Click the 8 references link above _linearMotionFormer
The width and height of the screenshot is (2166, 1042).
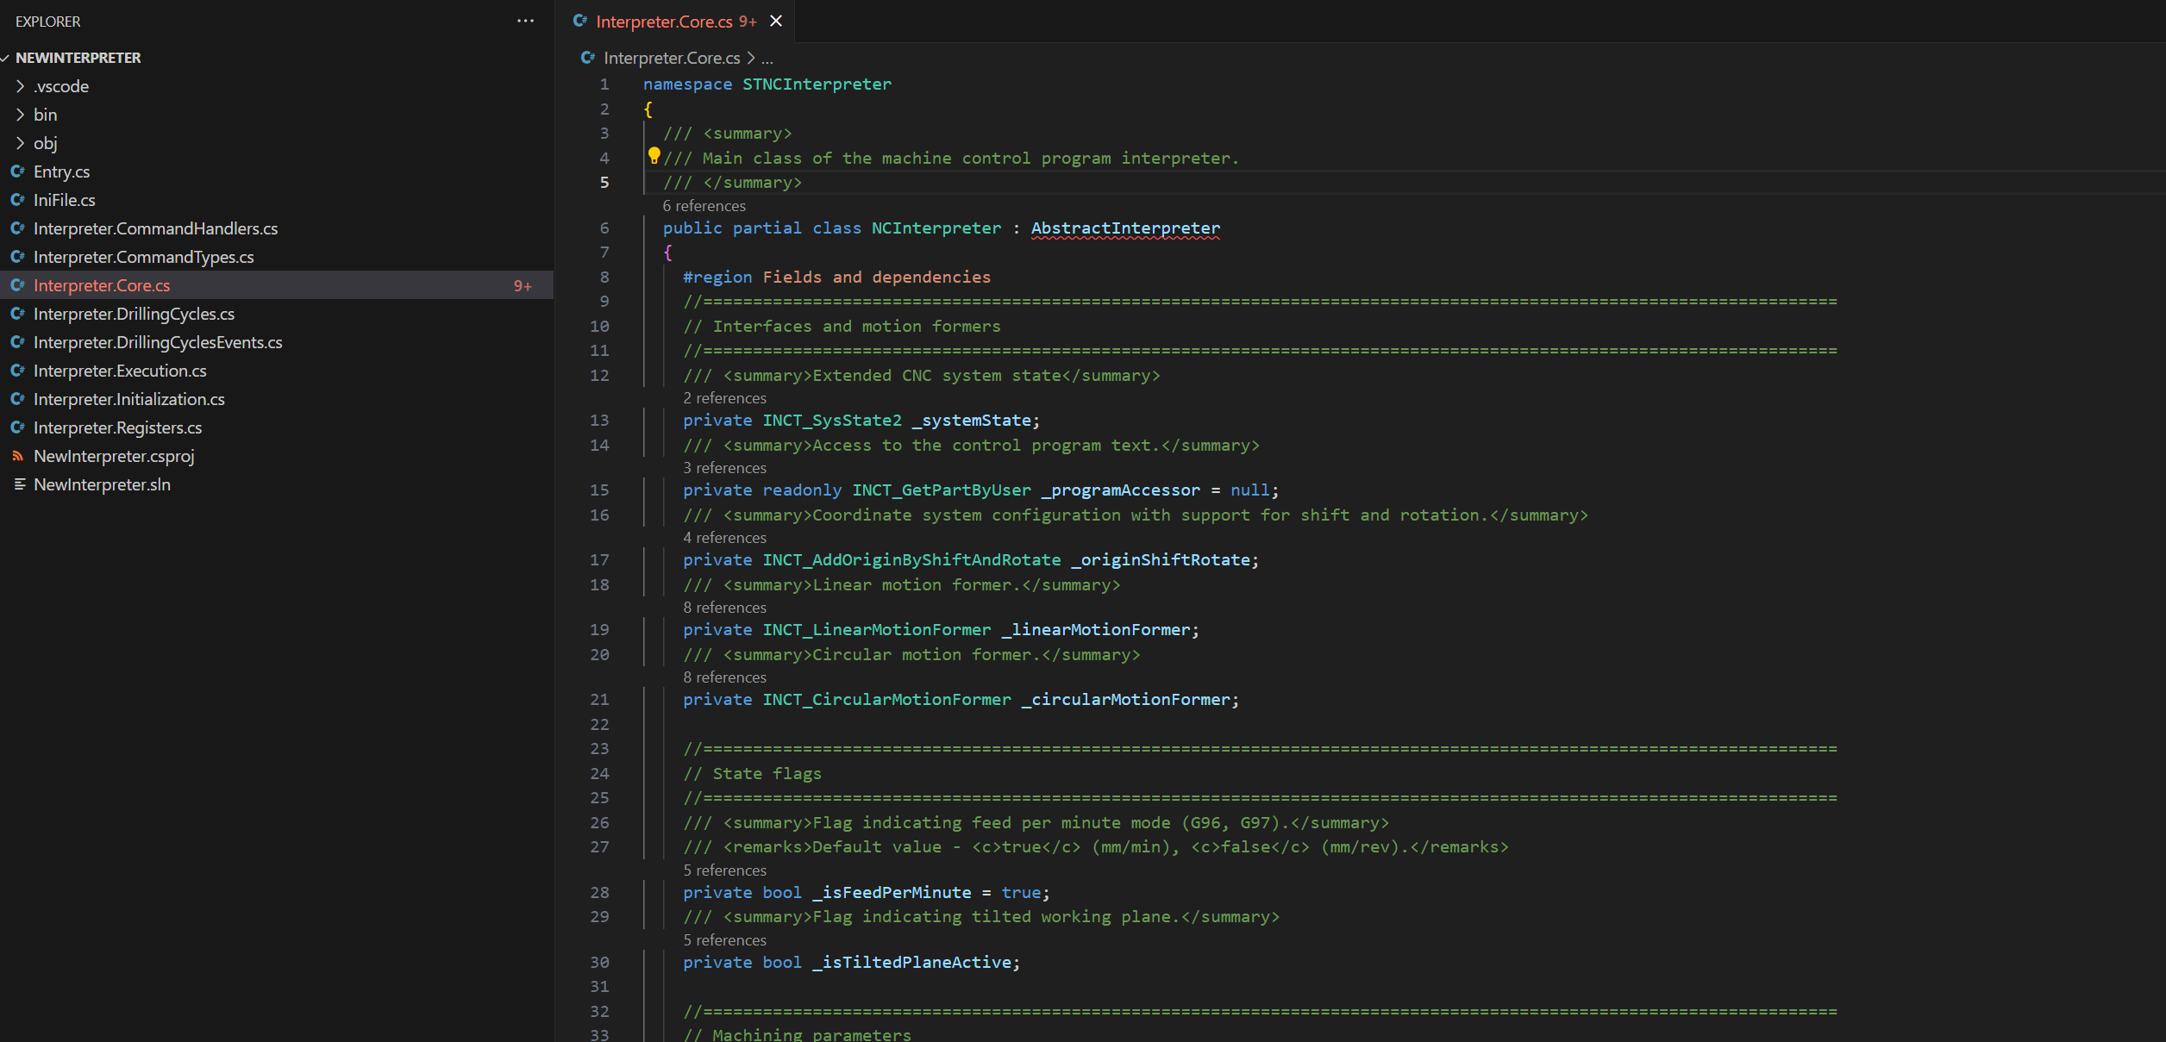(x=724, y=608)
